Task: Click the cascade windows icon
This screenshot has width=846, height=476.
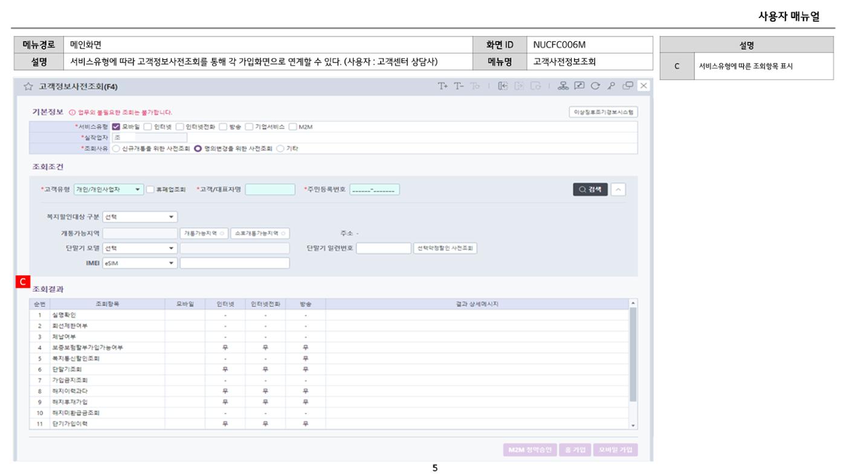Action: pyautogui.click(x=628, y=86)
